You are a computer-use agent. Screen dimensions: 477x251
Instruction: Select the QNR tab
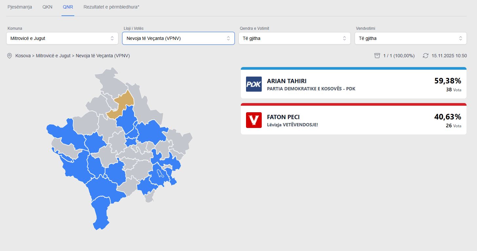[x=68, y=7]
